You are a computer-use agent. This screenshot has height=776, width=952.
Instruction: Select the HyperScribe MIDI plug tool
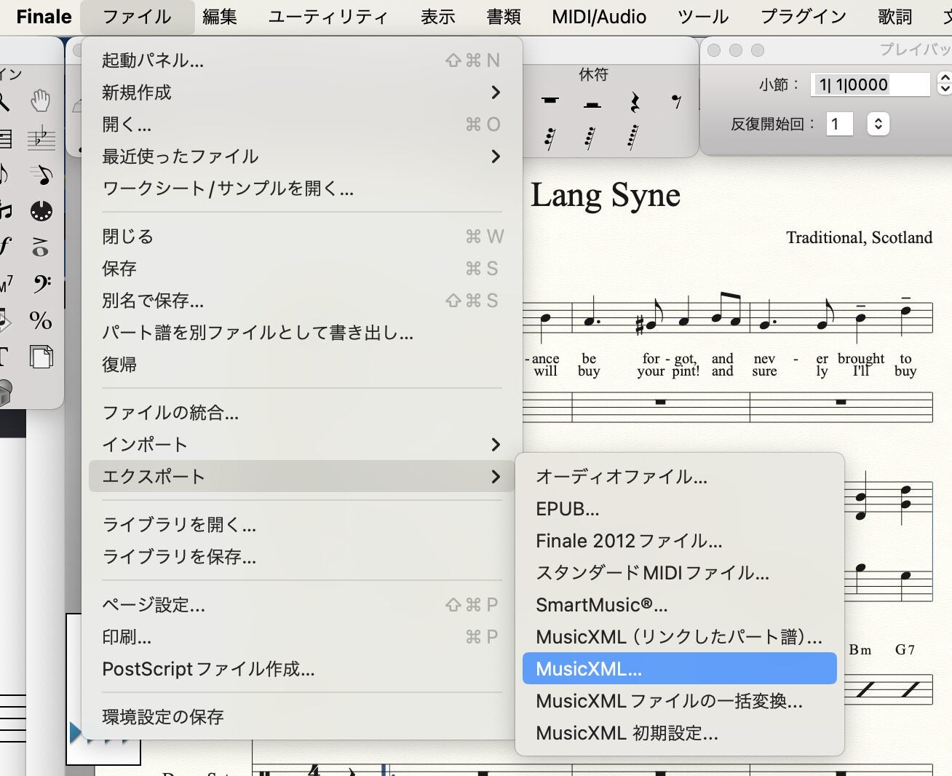[41, 211]
